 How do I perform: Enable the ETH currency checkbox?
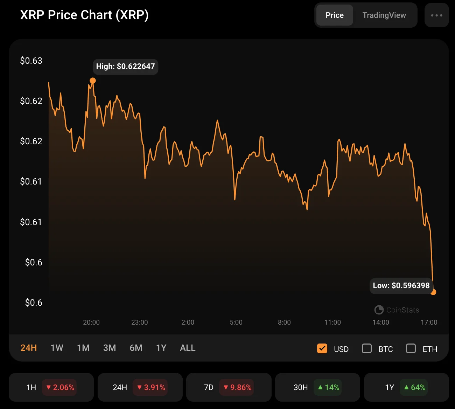(x=411, y=348)
